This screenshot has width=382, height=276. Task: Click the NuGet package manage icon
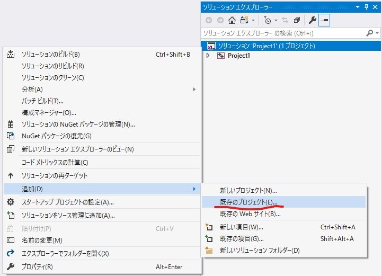coord(11,124)
